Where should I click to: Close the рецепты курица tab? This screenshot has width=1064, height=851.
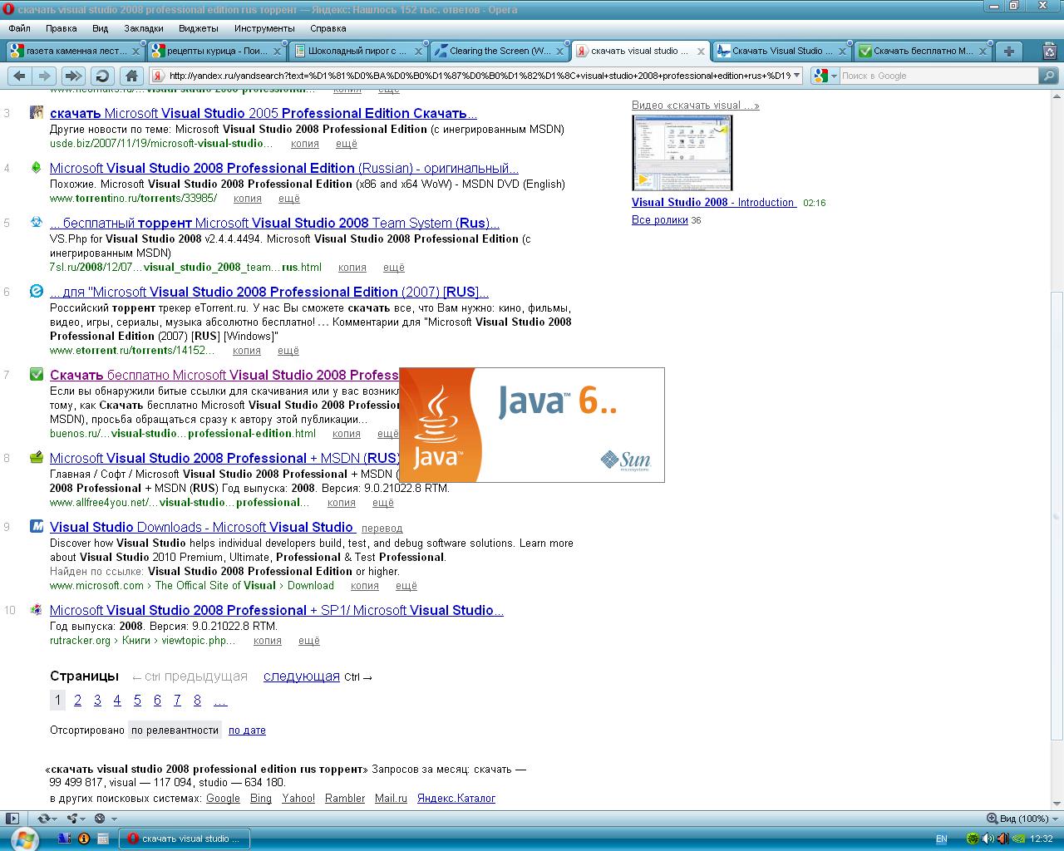pos(276,52)
